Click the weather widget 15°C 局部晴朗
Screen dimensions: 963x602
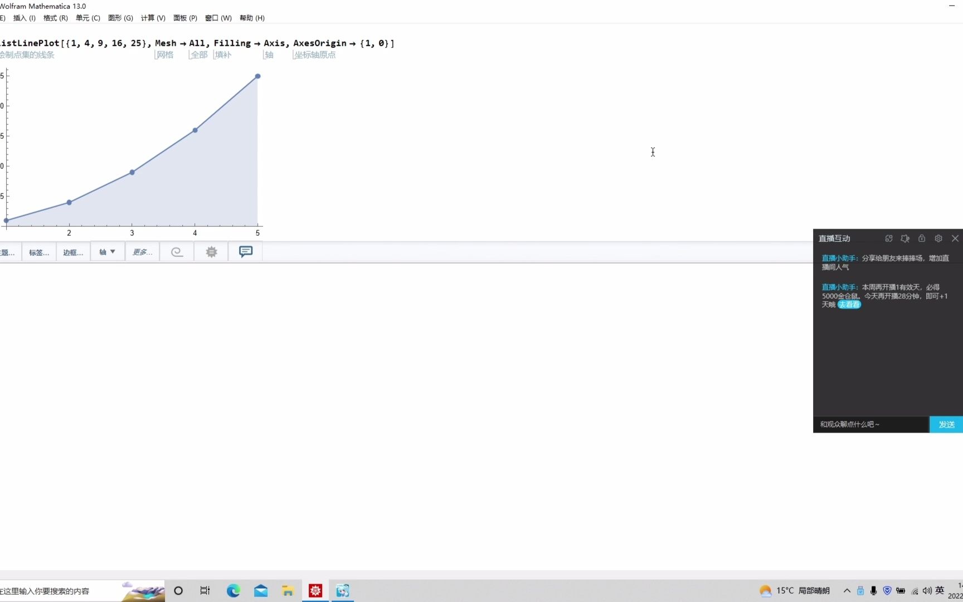pos(795,591)
